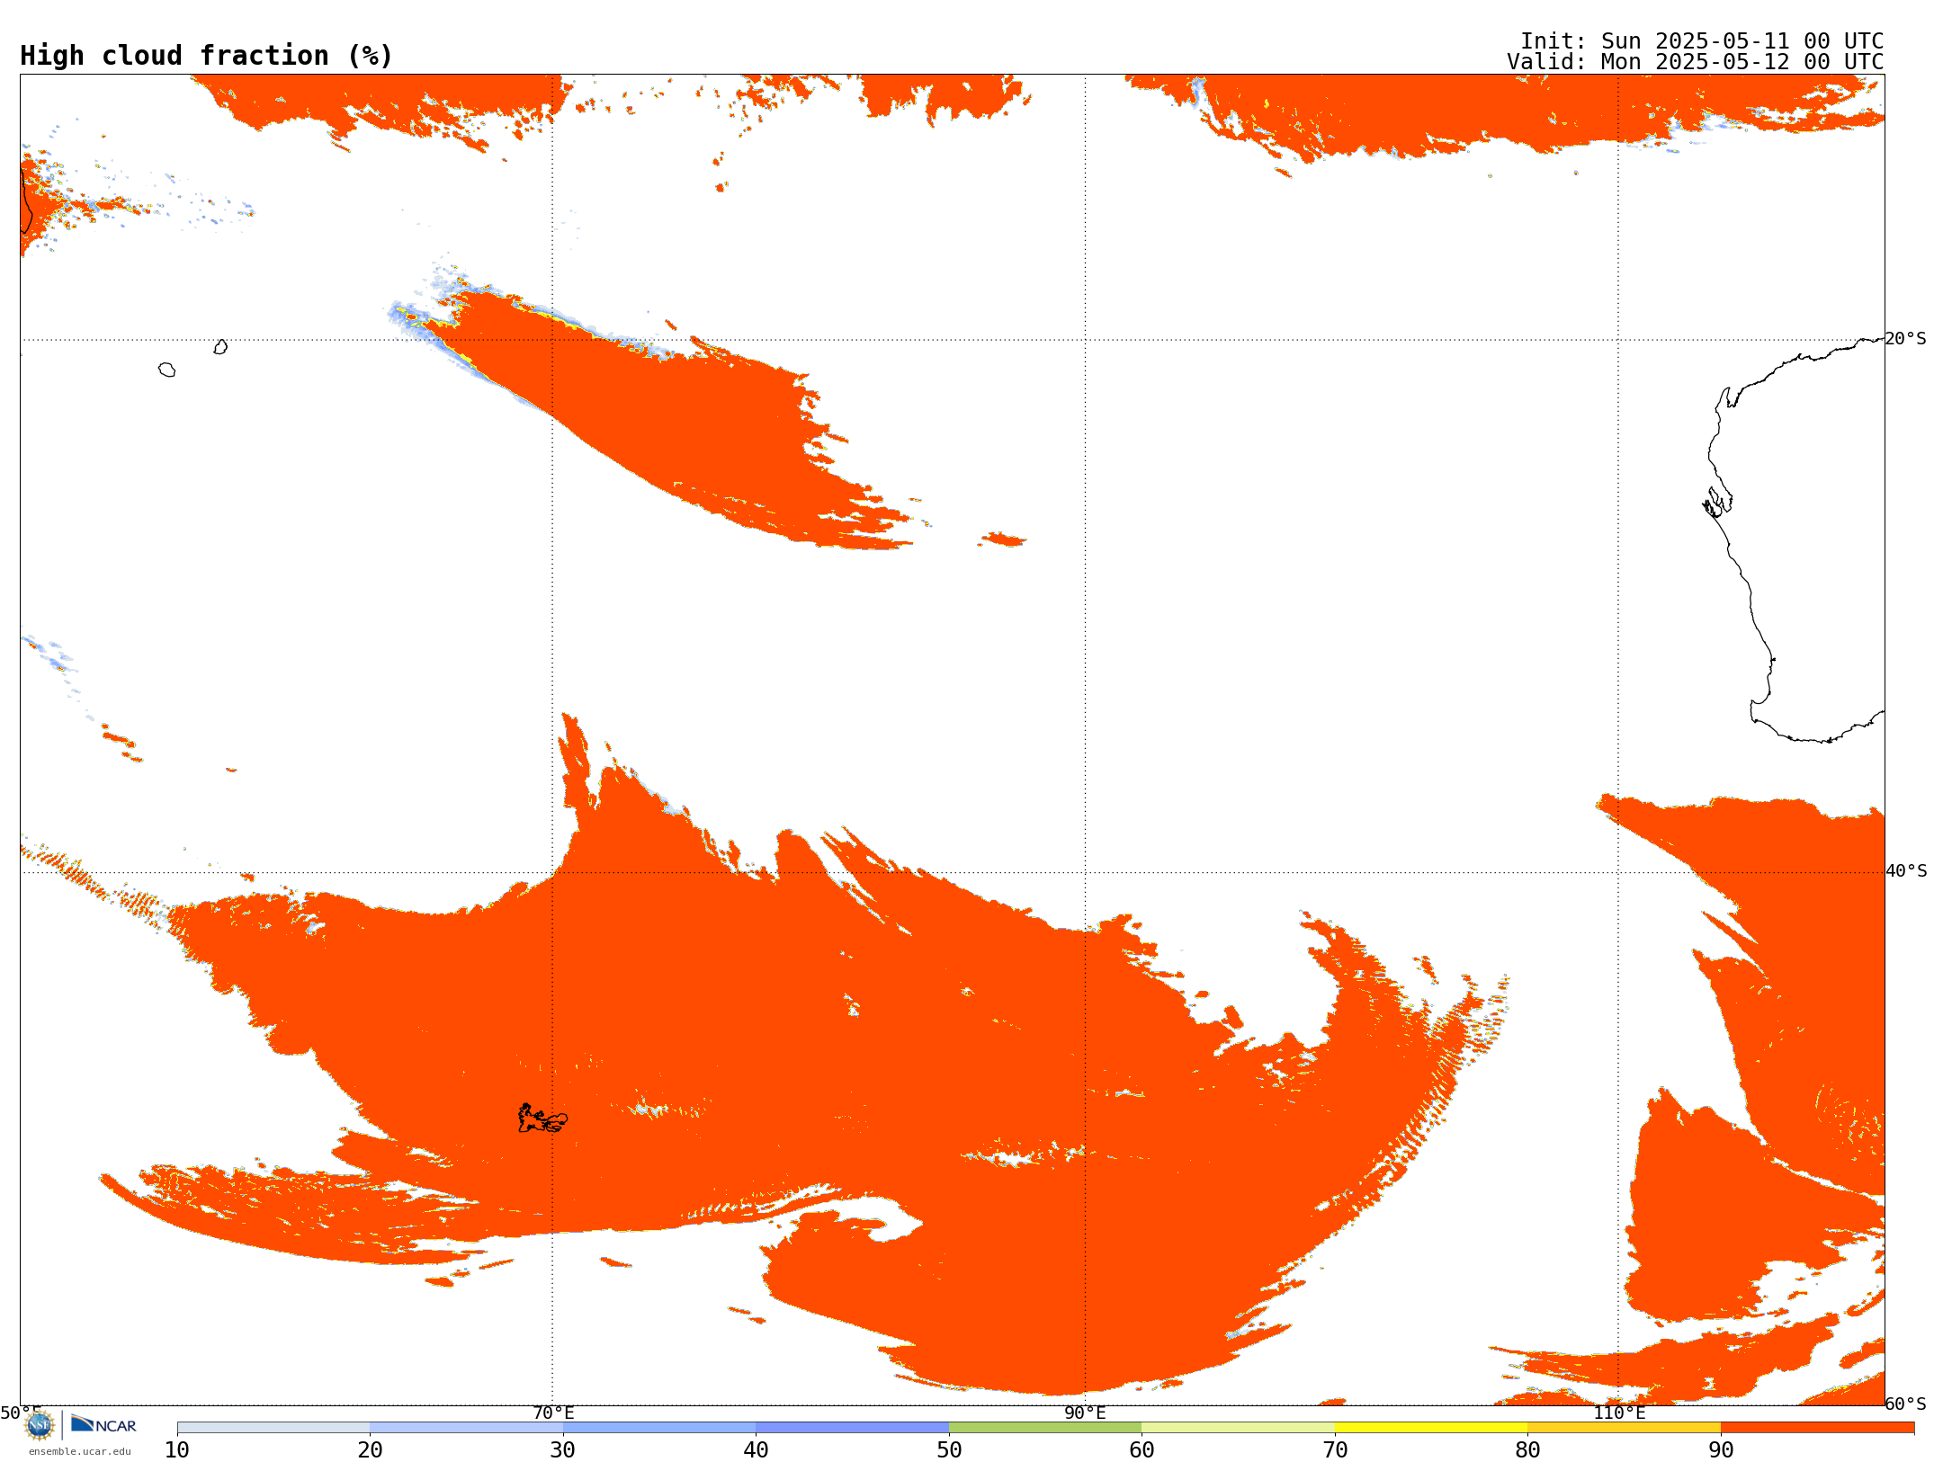Click the ensemble.ucar.edu text
Viewport: 1943px width, 1462px height.
[80, 1451]
